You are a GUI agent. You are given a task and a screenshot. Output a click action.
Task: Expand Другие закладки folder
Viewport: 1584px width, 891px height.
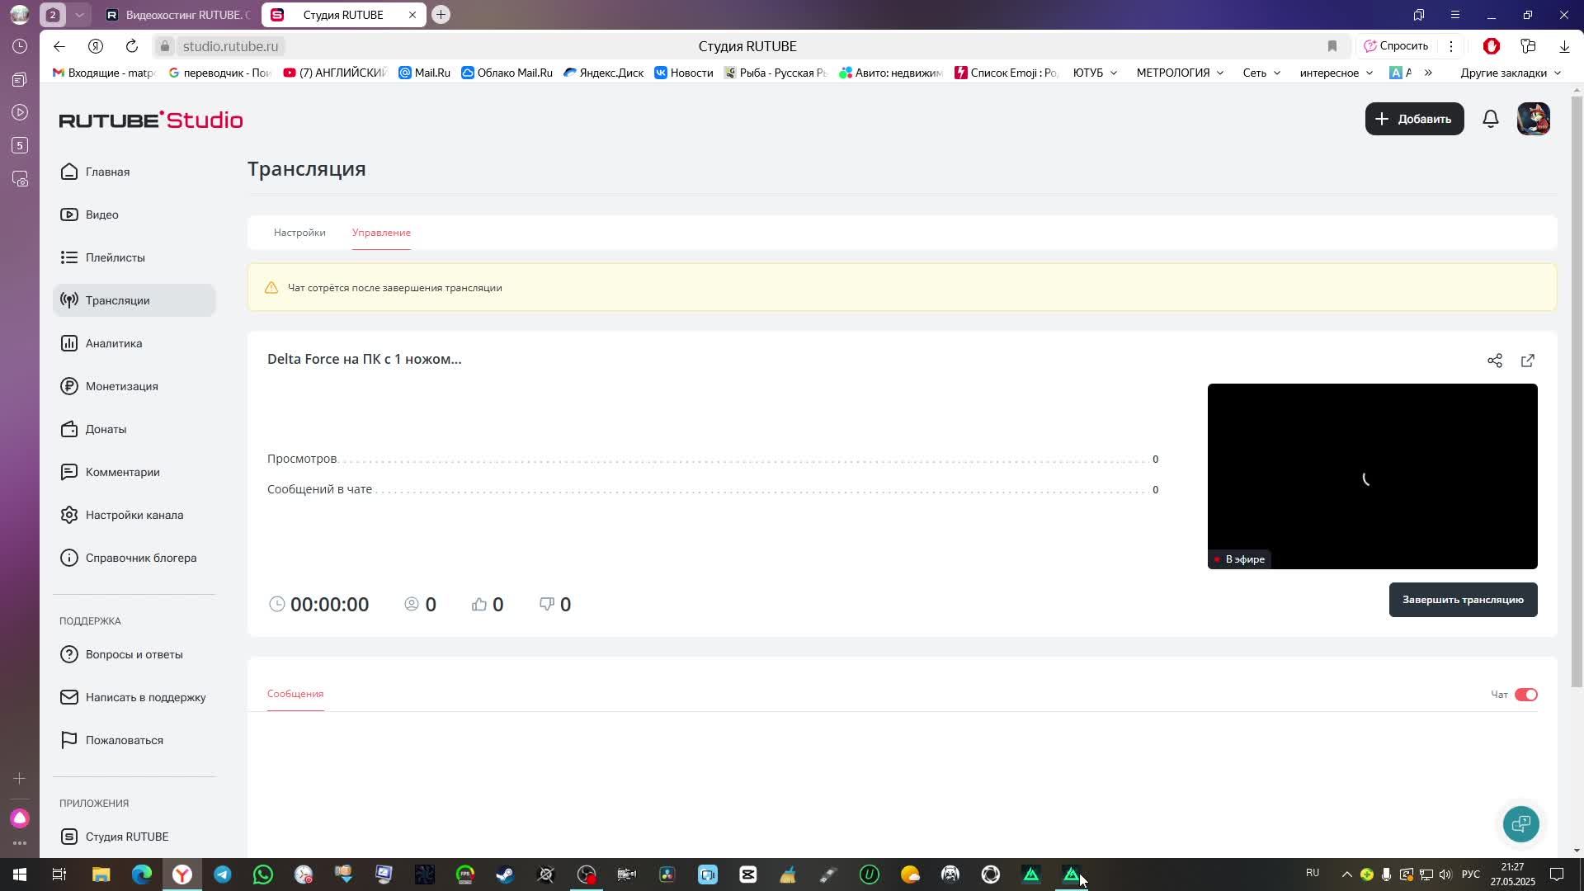coord(1511,73)
